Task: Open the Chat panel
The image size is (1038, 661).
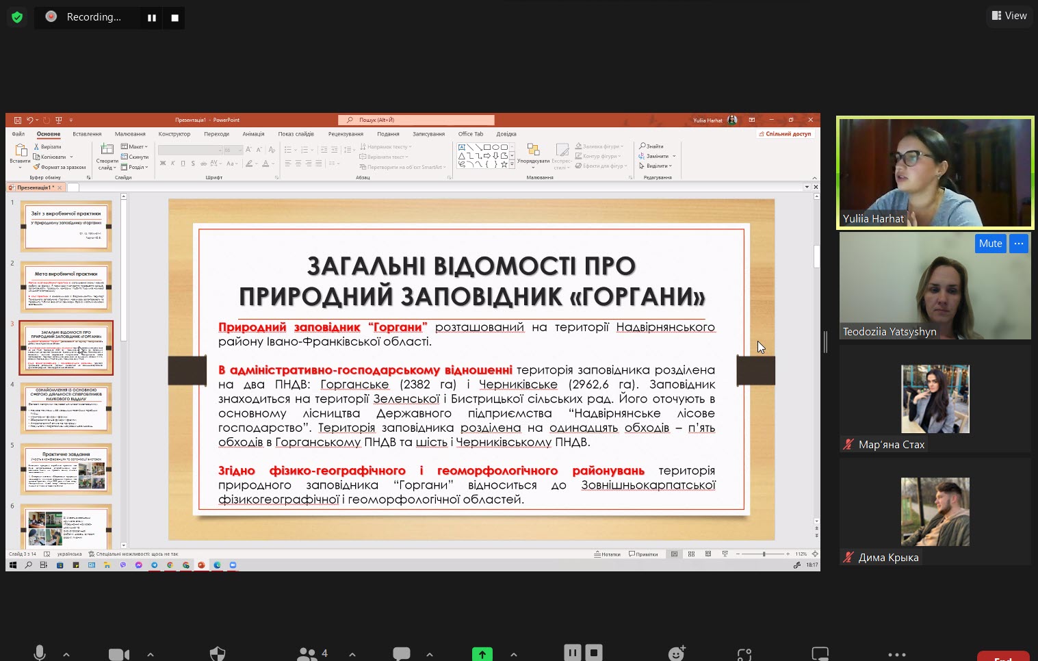Action: 402,654
